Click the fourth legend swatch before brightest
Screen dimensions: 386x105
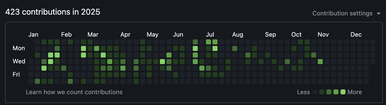click(x=336, y=92)
